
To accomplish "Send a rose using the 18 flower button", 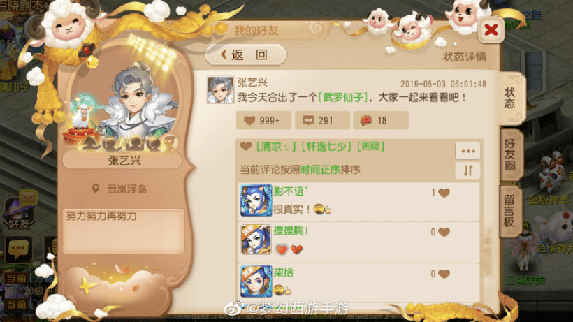I will point(380,120).
